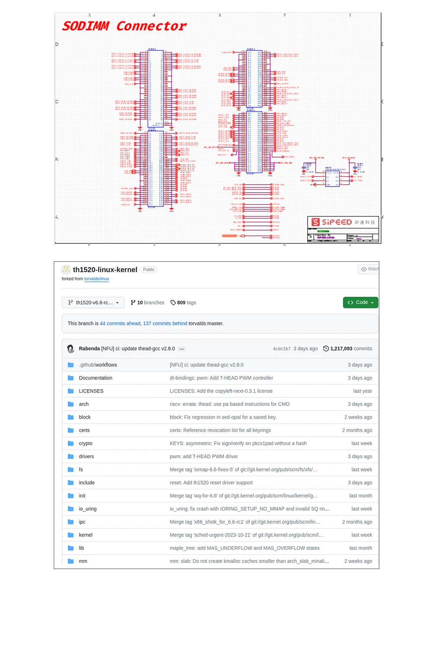Image resolution: width=437 pixels, height=650 pixels.
Task: Open the kernel directory
Action: [86, 535]
